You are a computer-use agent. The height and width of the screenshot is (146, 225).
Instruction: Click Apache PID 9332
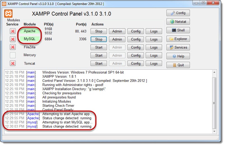click(48, 33)
